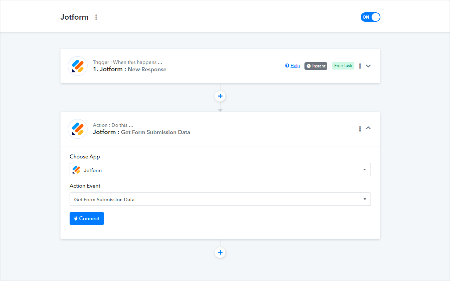Click the Jotform trigger app icon

pyautogui.click(x=77, y=66)
